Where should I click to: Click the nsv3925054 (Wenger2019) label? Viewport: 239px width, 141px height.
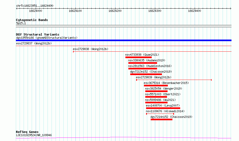coord(164,89)
